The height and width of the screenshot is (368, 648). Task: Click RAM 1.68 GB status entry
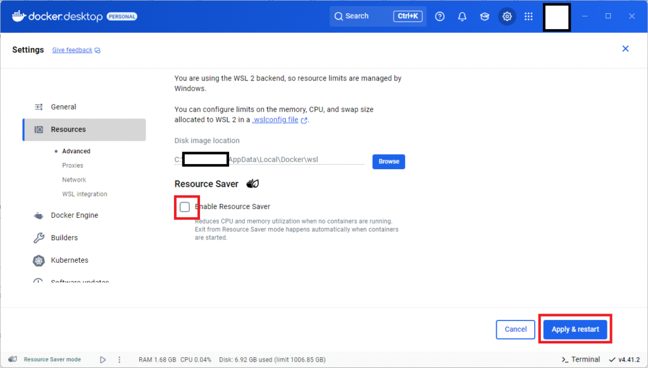click(x=158, y=360)
